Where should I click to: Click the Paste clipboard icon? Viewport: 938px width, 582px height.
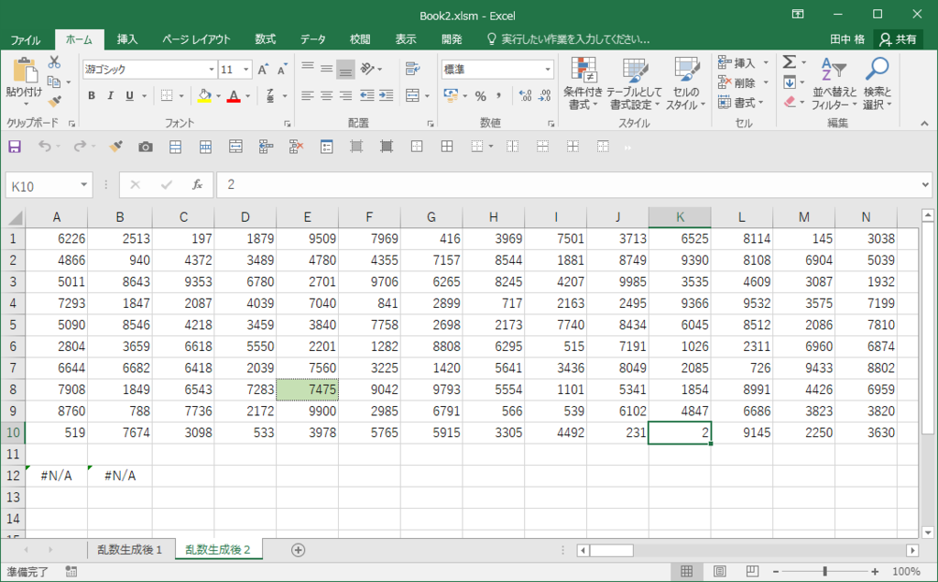point(24,71)
